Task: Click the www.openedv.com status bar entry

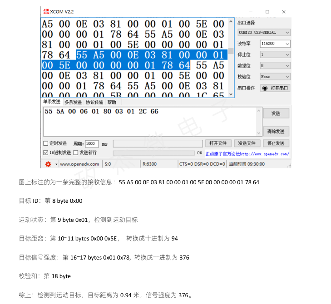Action: [79, 164]
